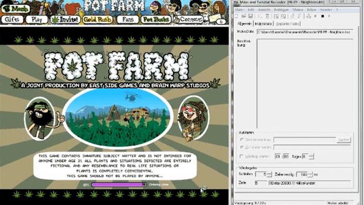The height and width of the screenshot is (205, 364).
Task: Click the Suchen browse button
Action: pyautogui.click(x=344, y=140)
